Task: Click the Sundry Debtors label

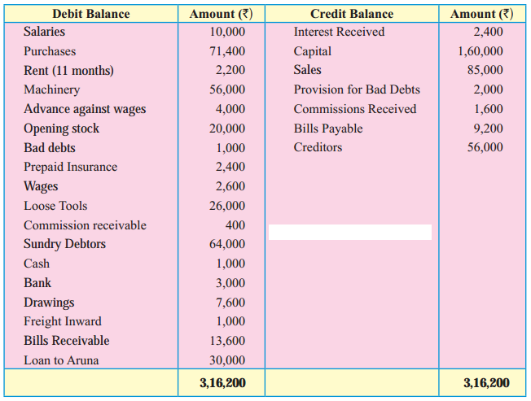Action: pos(64,245)
